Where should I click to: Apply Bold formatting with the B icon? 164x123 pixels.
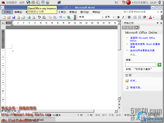[x=118, y=17]
